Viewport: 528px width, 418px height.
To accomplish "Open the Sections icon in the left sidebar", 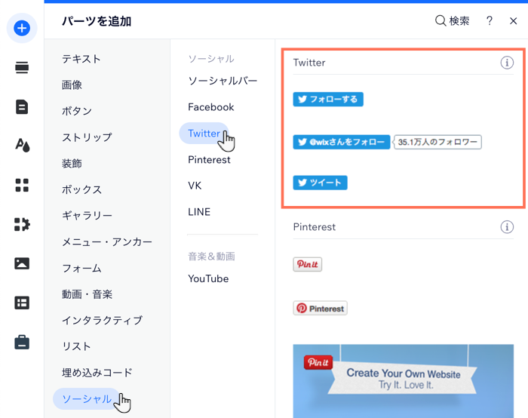I will (x=22, y=68).
